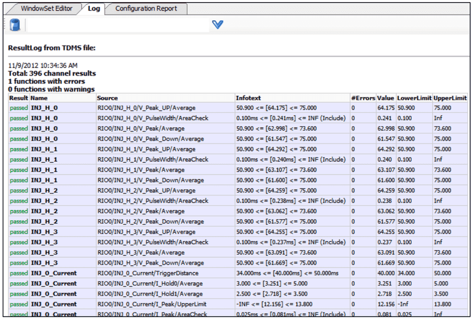
Task: Click 'Total: 396 channel results' summary line
Action: 52,73
